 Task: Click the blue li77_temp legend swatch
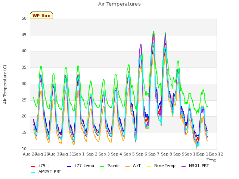point(69,166)
